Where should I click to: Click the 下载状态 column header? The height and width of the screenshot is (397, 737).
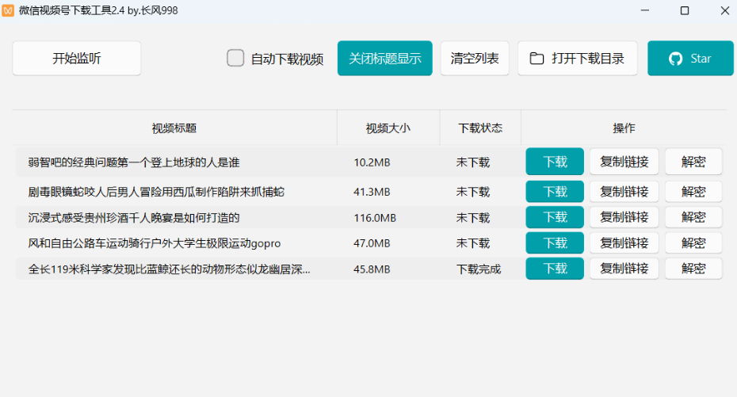[480, 128]
